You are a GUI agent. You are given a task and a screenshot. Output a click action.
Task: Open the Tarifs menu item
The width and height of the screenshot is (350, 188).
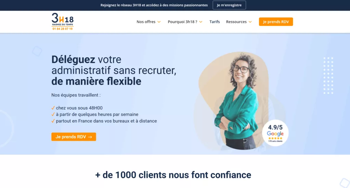pyautogui.click(x=215, y=22)
